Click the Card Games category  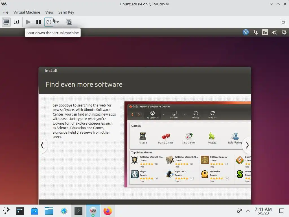click(x=189, y=138)
